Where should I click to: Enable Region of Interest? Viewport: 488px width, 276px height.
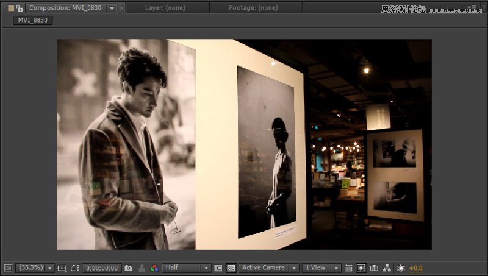click(218, 268)
